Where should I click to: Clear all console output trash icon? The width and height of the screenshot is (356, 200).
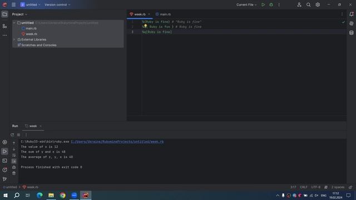14,173
